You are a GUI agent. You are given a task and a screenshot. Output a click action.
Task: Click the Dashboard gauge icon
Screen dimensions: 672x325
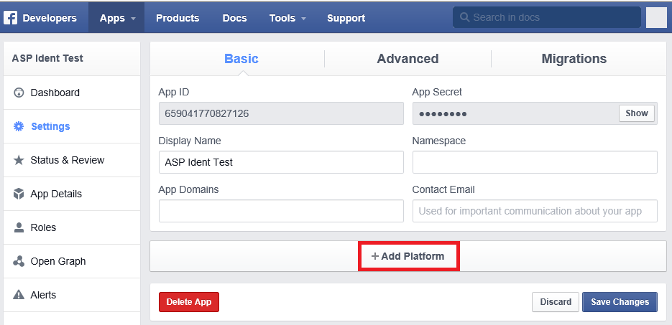pyautogui.click(x=19, y=93)
